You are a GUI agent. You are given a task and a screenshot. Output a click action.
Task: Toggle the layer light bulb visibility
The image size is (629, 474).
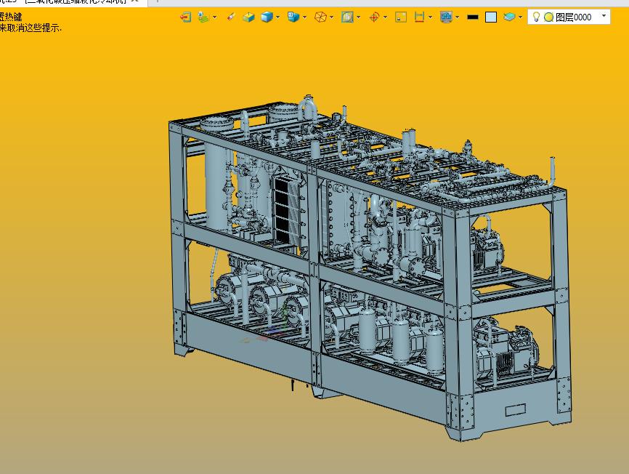[536, 17]
